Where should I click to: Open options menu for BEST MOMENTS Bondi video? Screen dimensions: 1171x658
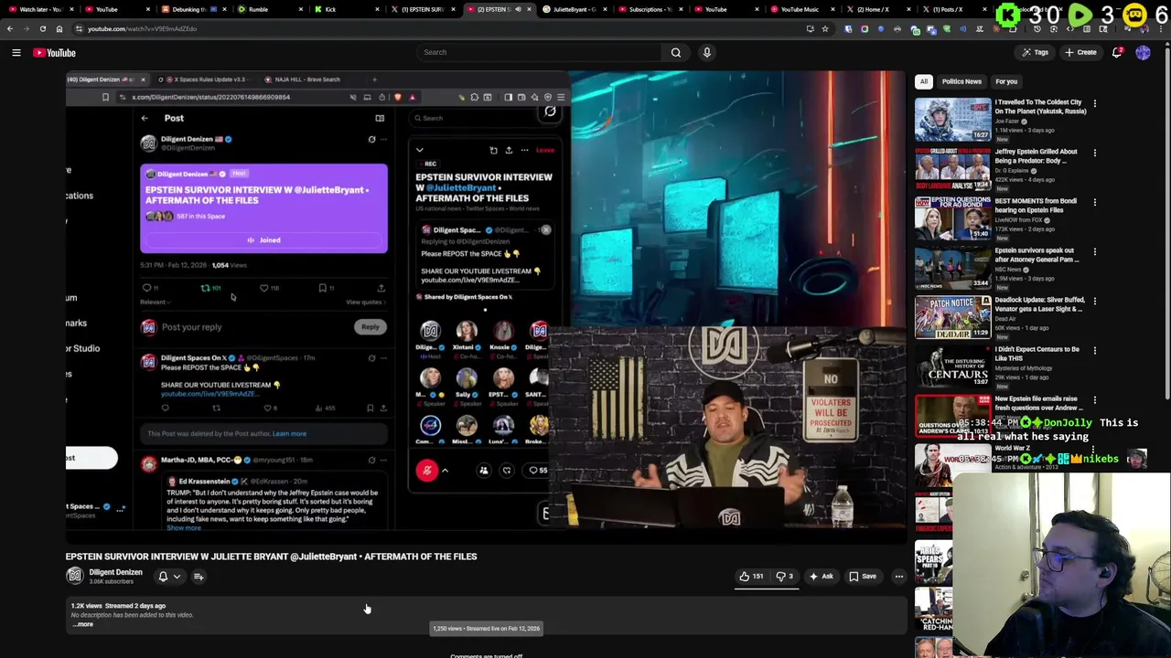(1094, 202)
